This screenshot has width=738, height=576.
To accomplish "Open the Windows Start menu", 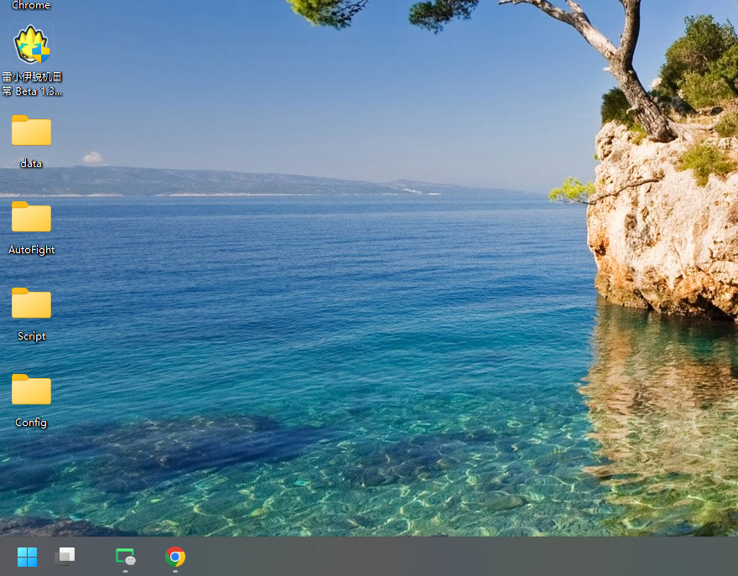I will click(x=27, y=557).
